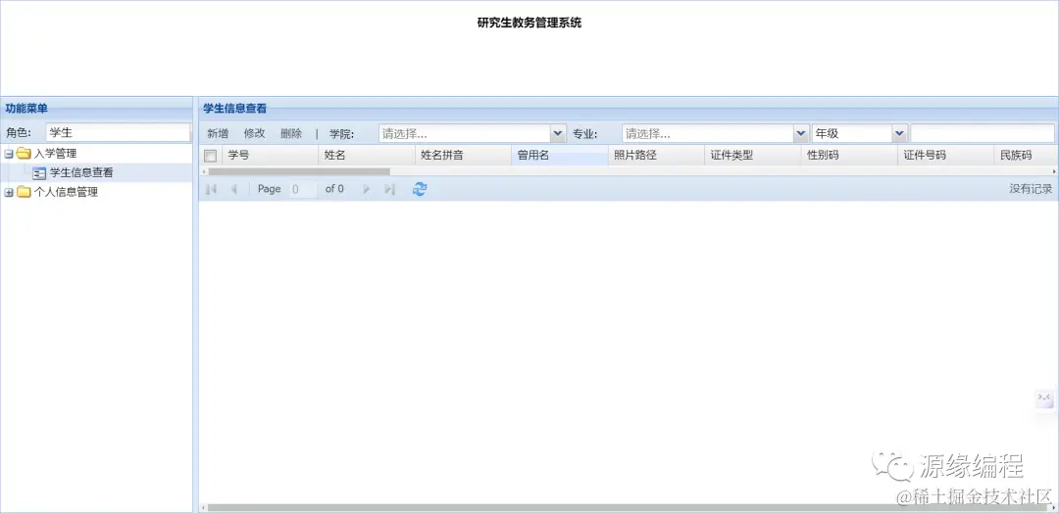Open the 学院 dropdown arrow

pyautogui.click(x=558, y=133)
